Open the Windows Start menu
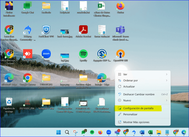The image size is (189, 137). tap(59, 132)
